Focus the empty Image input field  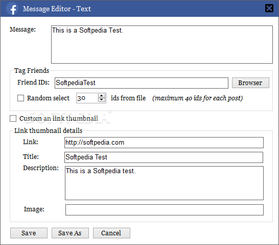164,210
